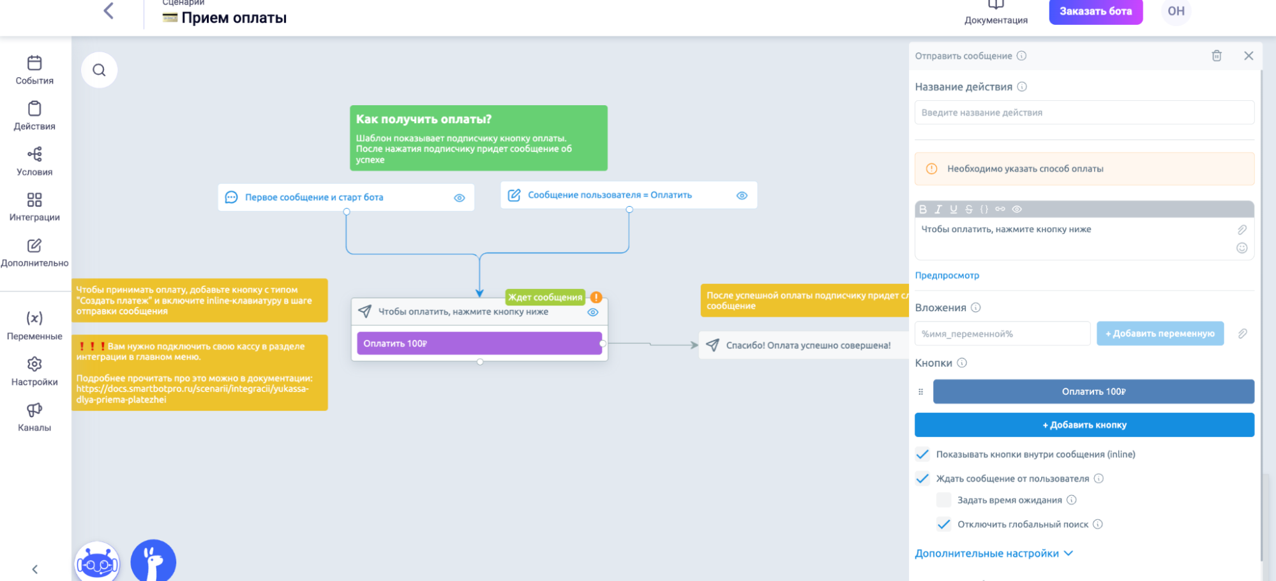Click paperclip attachment icon in message editor
Screen dimensions: 1276x581
pyautogui.click(x=1242, y=230)
